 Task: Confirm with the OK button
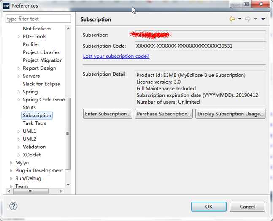209,207
